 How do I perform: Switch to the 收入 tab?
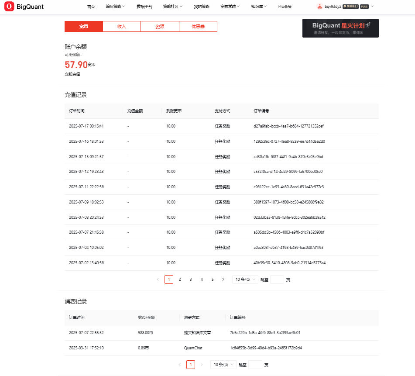pos(122,27)
